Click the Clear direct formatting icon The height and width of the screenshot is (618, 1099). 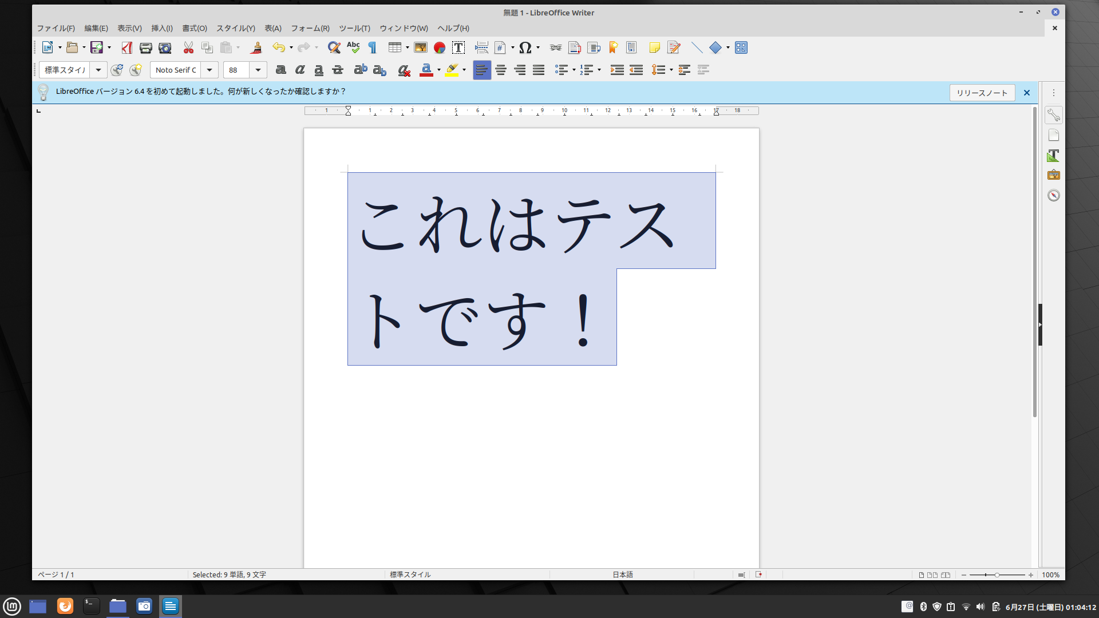404,70
